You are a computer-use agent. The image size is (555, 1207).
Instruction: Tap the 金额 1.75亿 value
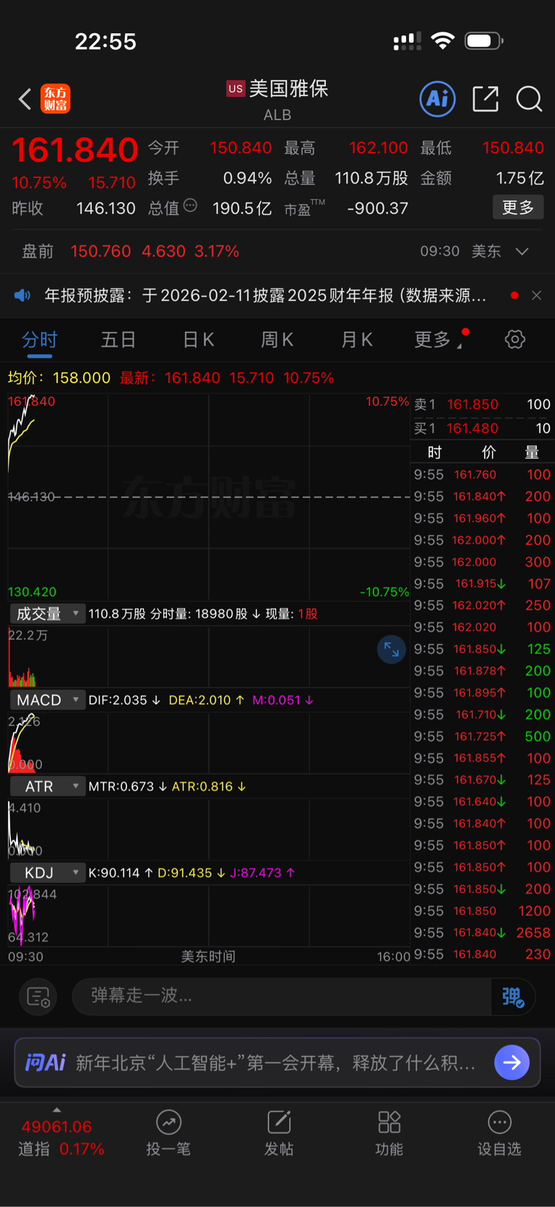[520, 178]
